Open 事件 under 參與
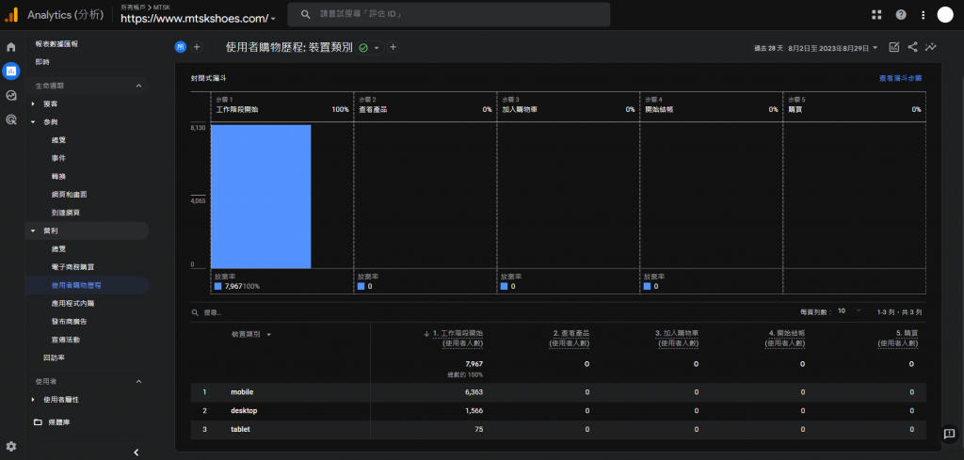The width and height of the screenshot is (964, 460). pyautogui.click(x=59, y=158)
